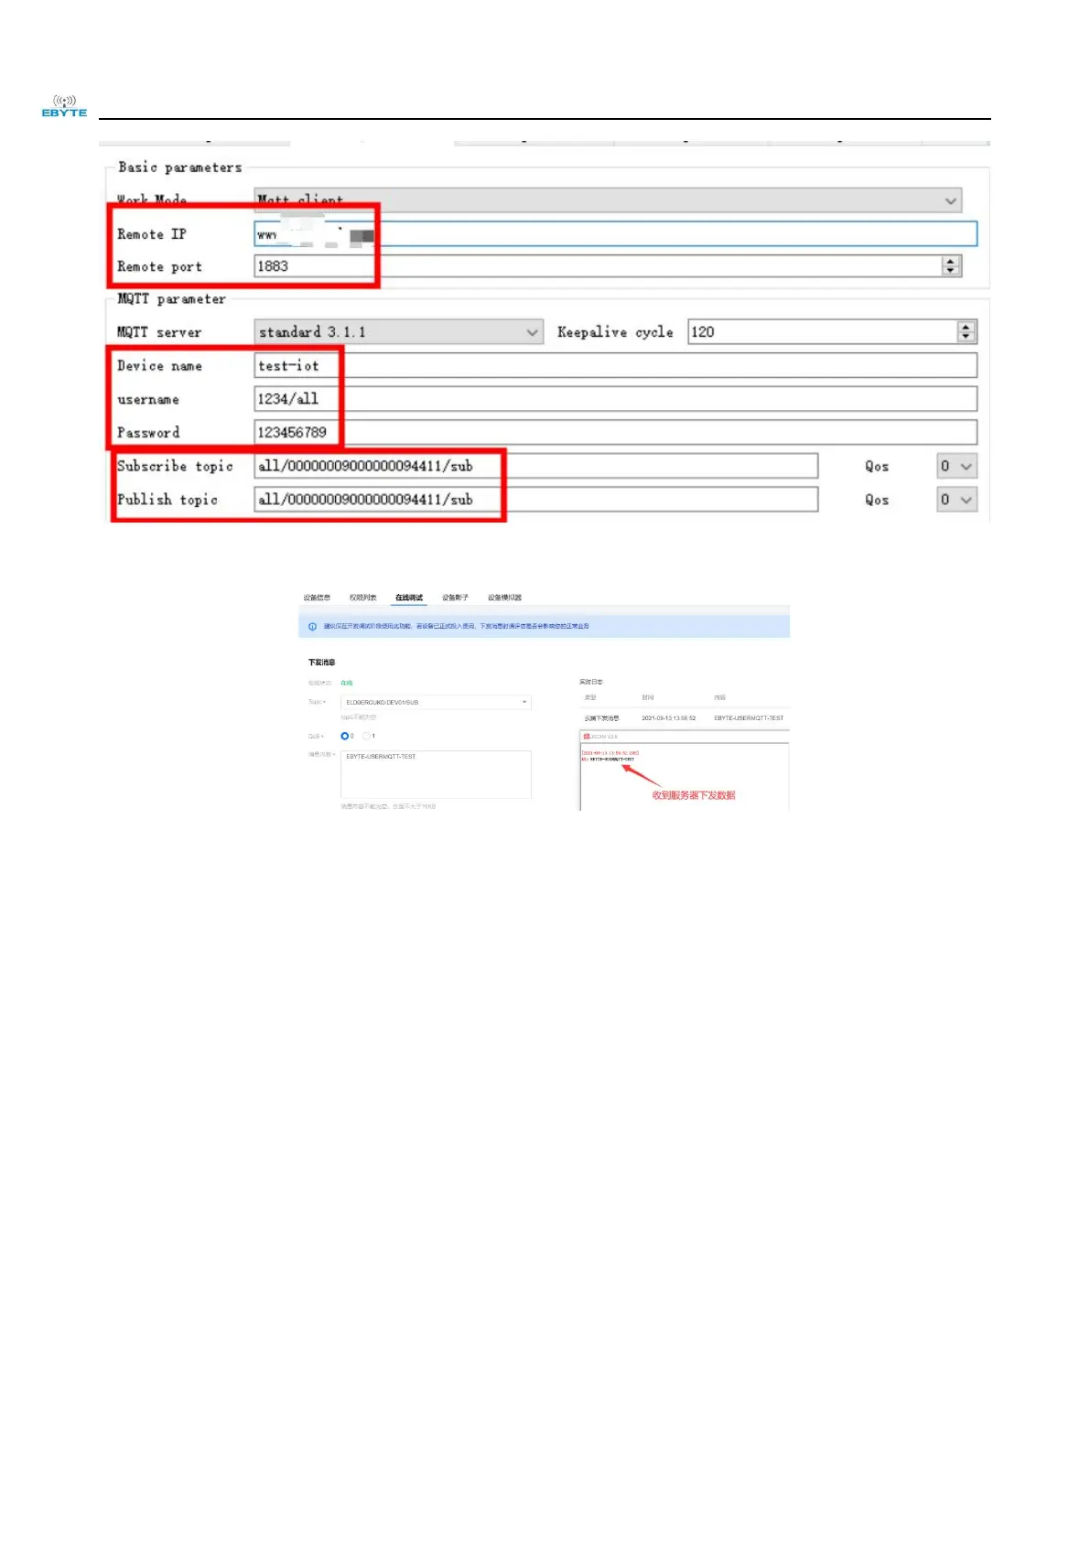The height and width of the screenshot is (1541, 1090).
Task: Open the 设备模拟器 tab
Action: tap(504, 598)
